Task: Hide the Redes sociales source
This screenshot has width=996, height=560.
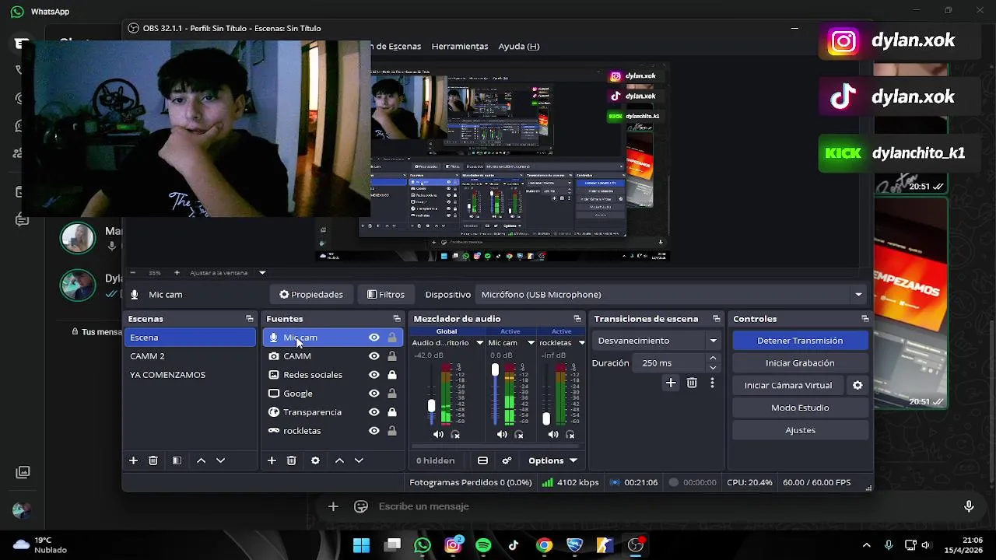Action: (374, 375)
